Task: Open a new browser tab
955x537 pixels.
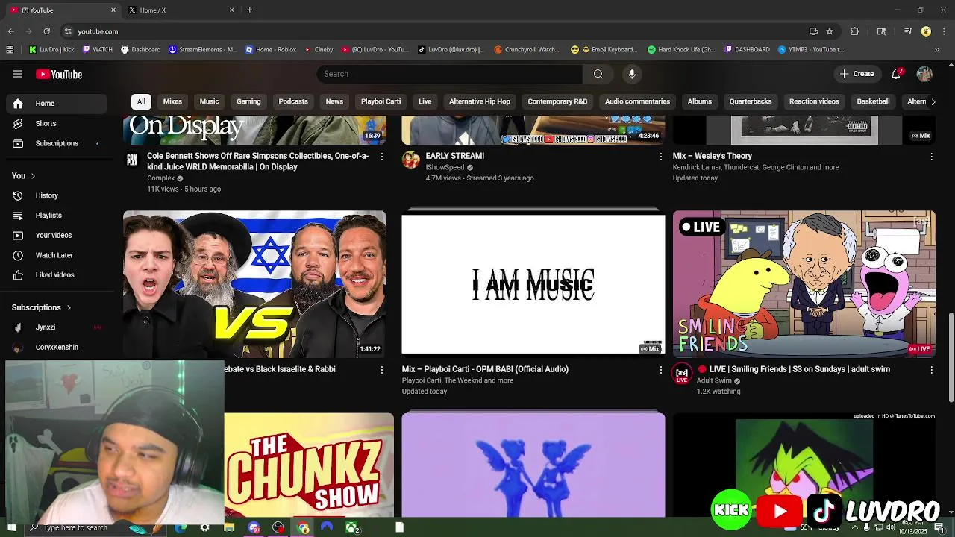Action: click(x=249, y=10)
